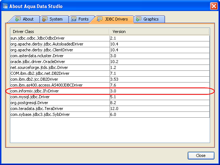Select the org.apache.derby.jdbc.AutoloadedDriver row
Image resolution: width=220 pixels, height=165 pixels.
110,44
